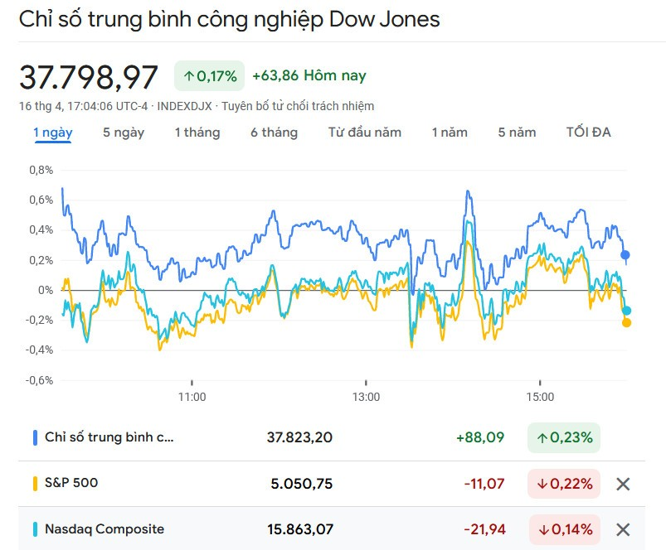Click the green up-arrow 0,17% badge
This screenshot has height=550, width=666.
coord(210,76)
